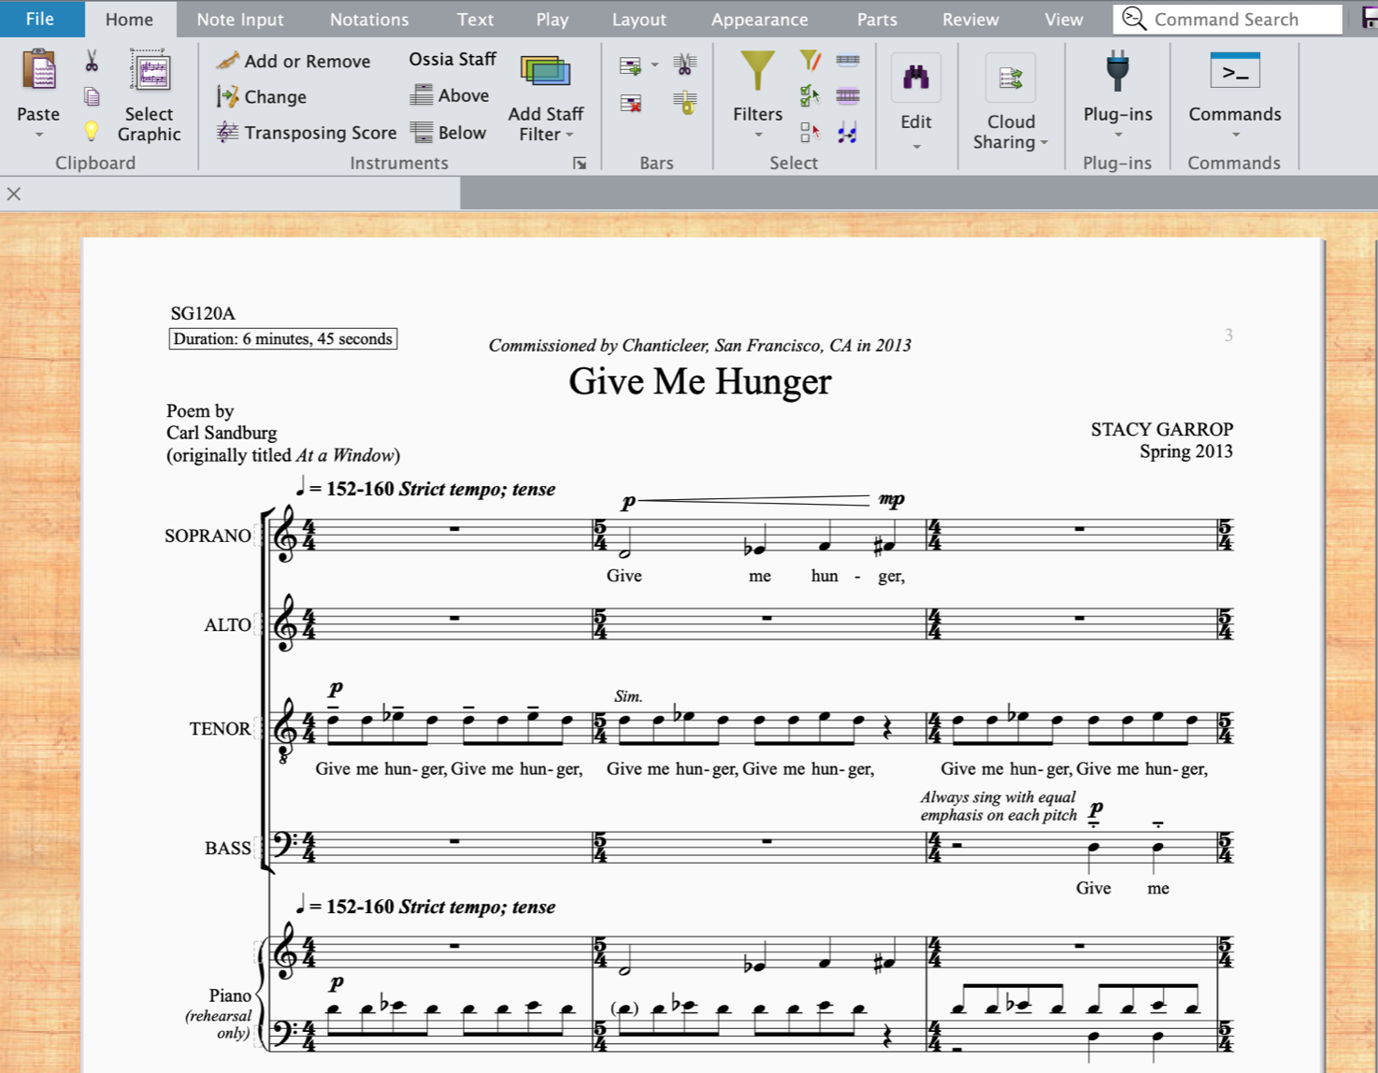Screen dimensions: 1378x1073
Task: Toggle the Transposing Score option
Action: click(x=307, y=133)
